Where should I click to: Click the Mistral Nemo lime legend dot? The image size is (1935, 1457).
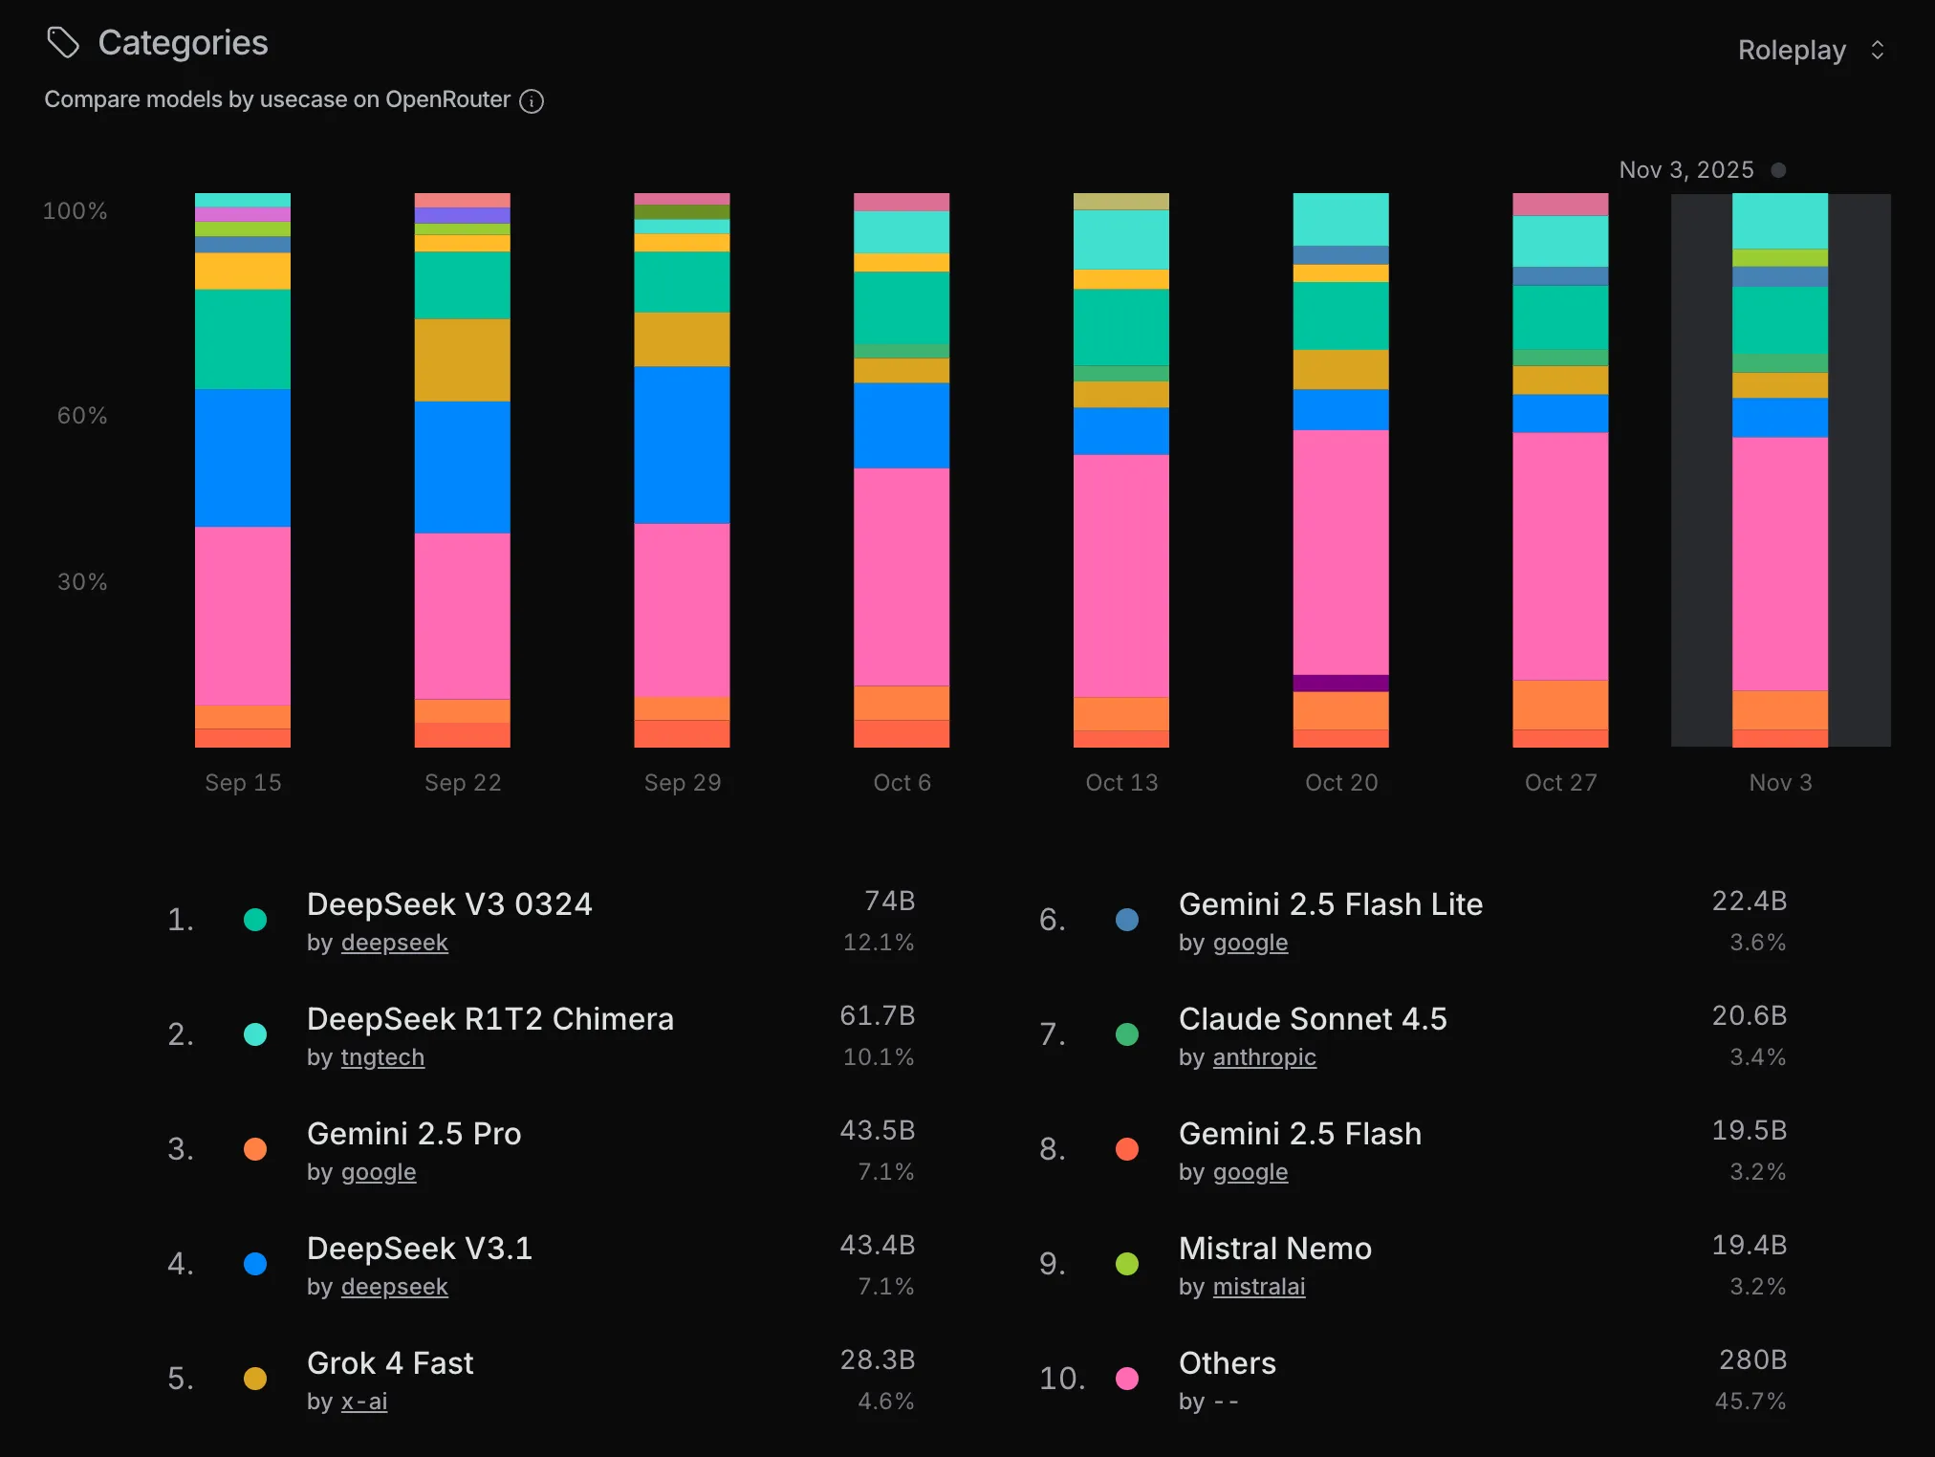pos(1127,1264)
